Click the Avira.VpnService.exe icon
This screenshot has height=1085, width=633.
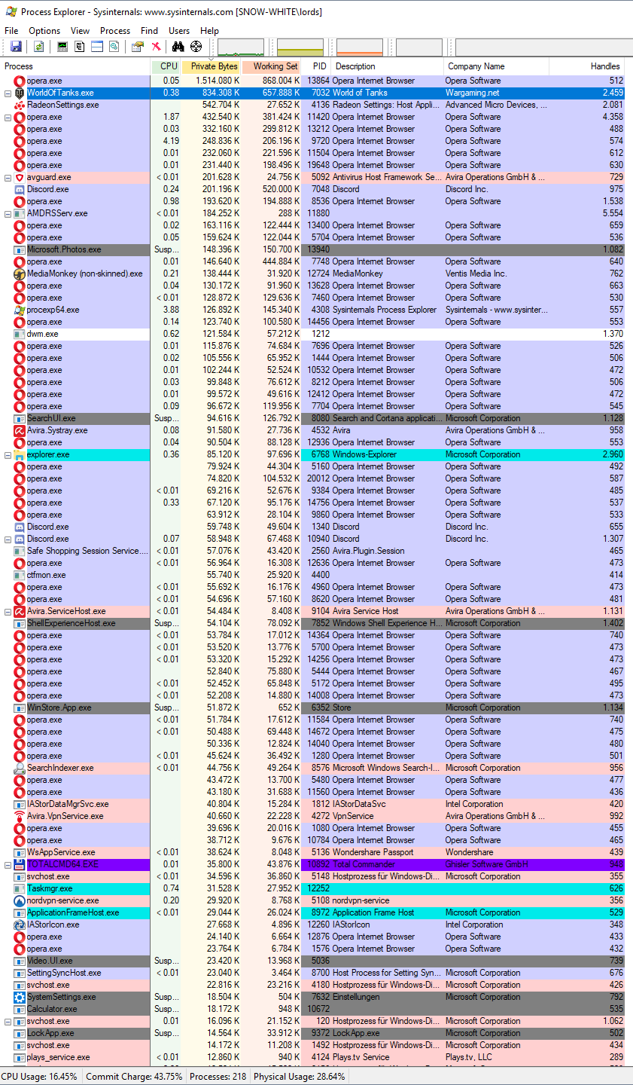[20, 816]
